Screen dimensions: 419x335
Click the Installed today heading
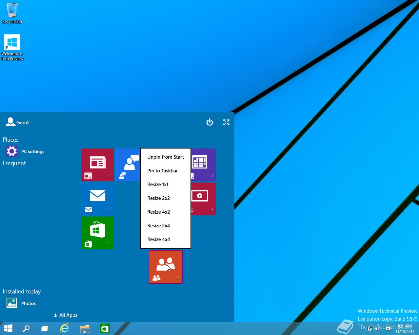coord(22,291)
